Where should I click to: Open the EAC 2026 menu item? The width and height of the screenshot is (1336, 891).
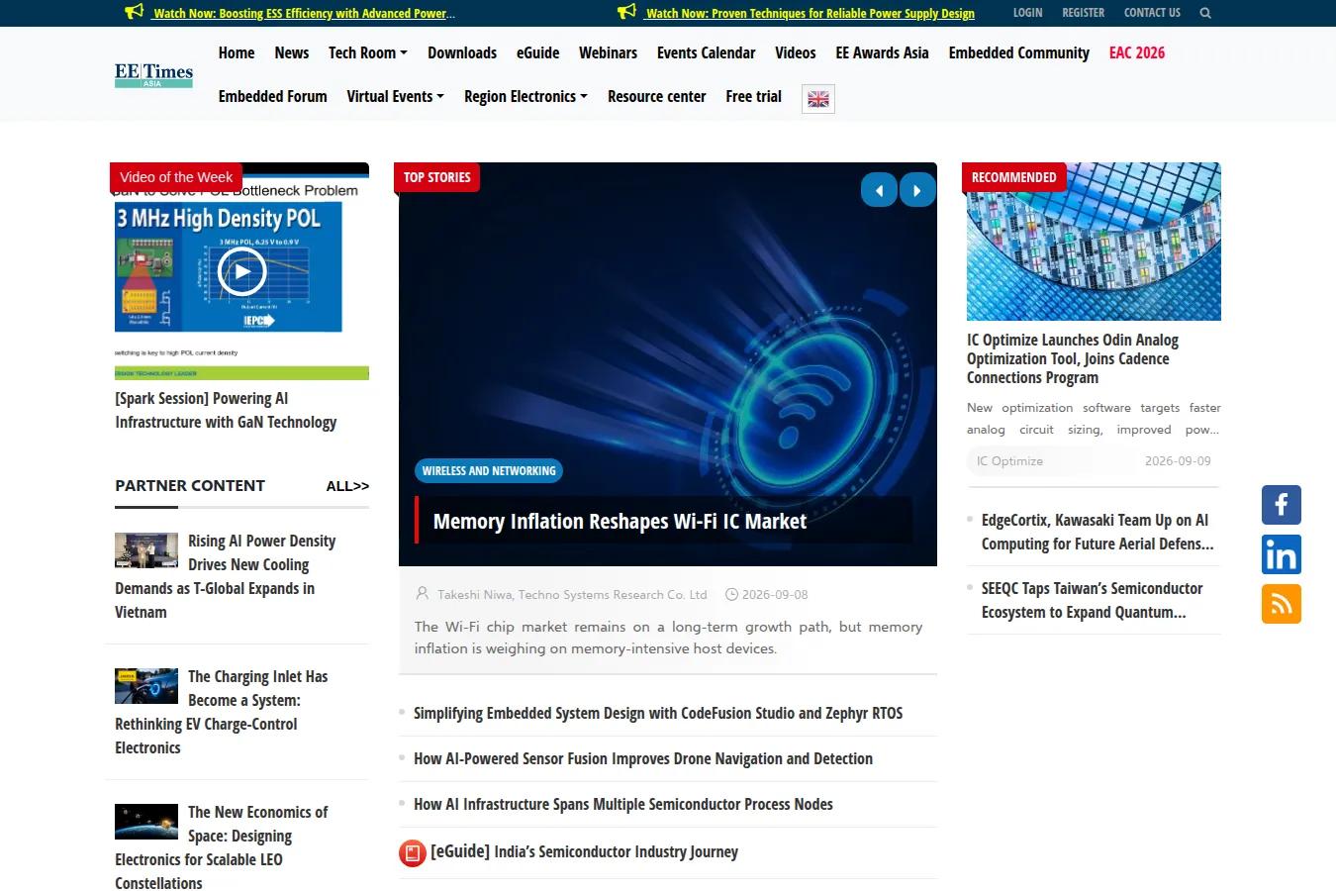click(1136, 52)
